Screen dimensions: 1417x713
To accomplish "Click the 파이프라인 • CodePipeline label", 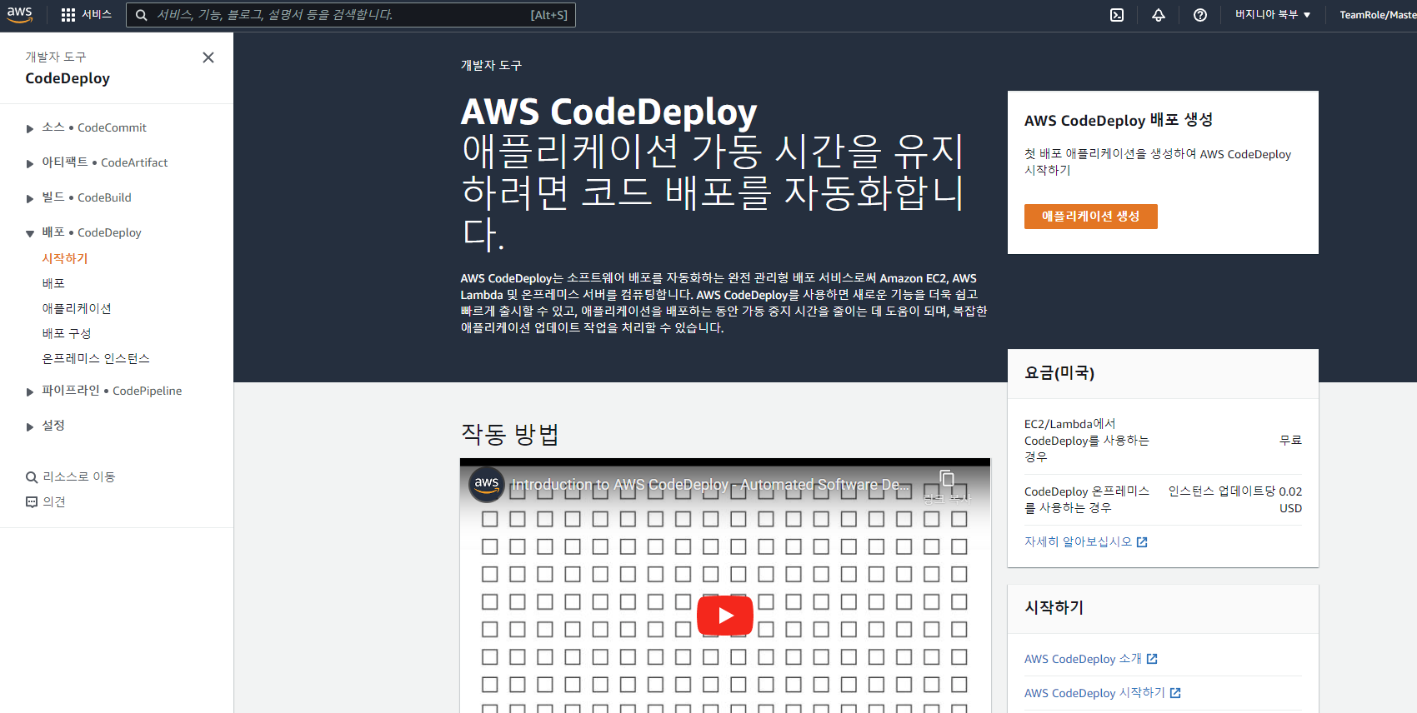I will coord(112,391).
